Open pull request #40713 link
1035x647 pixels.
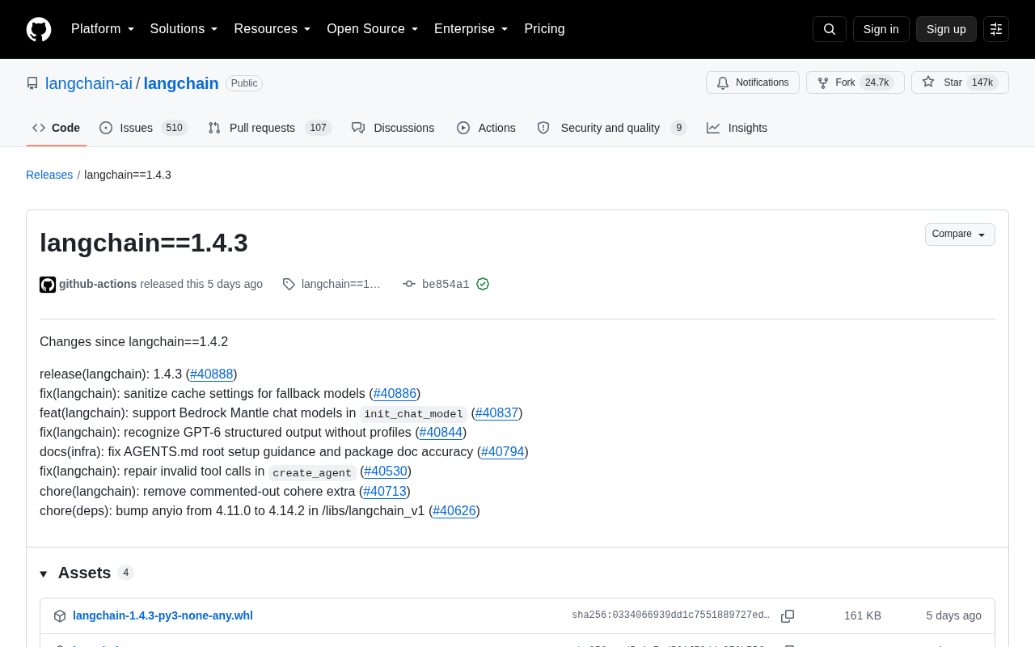[x=385, y=492]
